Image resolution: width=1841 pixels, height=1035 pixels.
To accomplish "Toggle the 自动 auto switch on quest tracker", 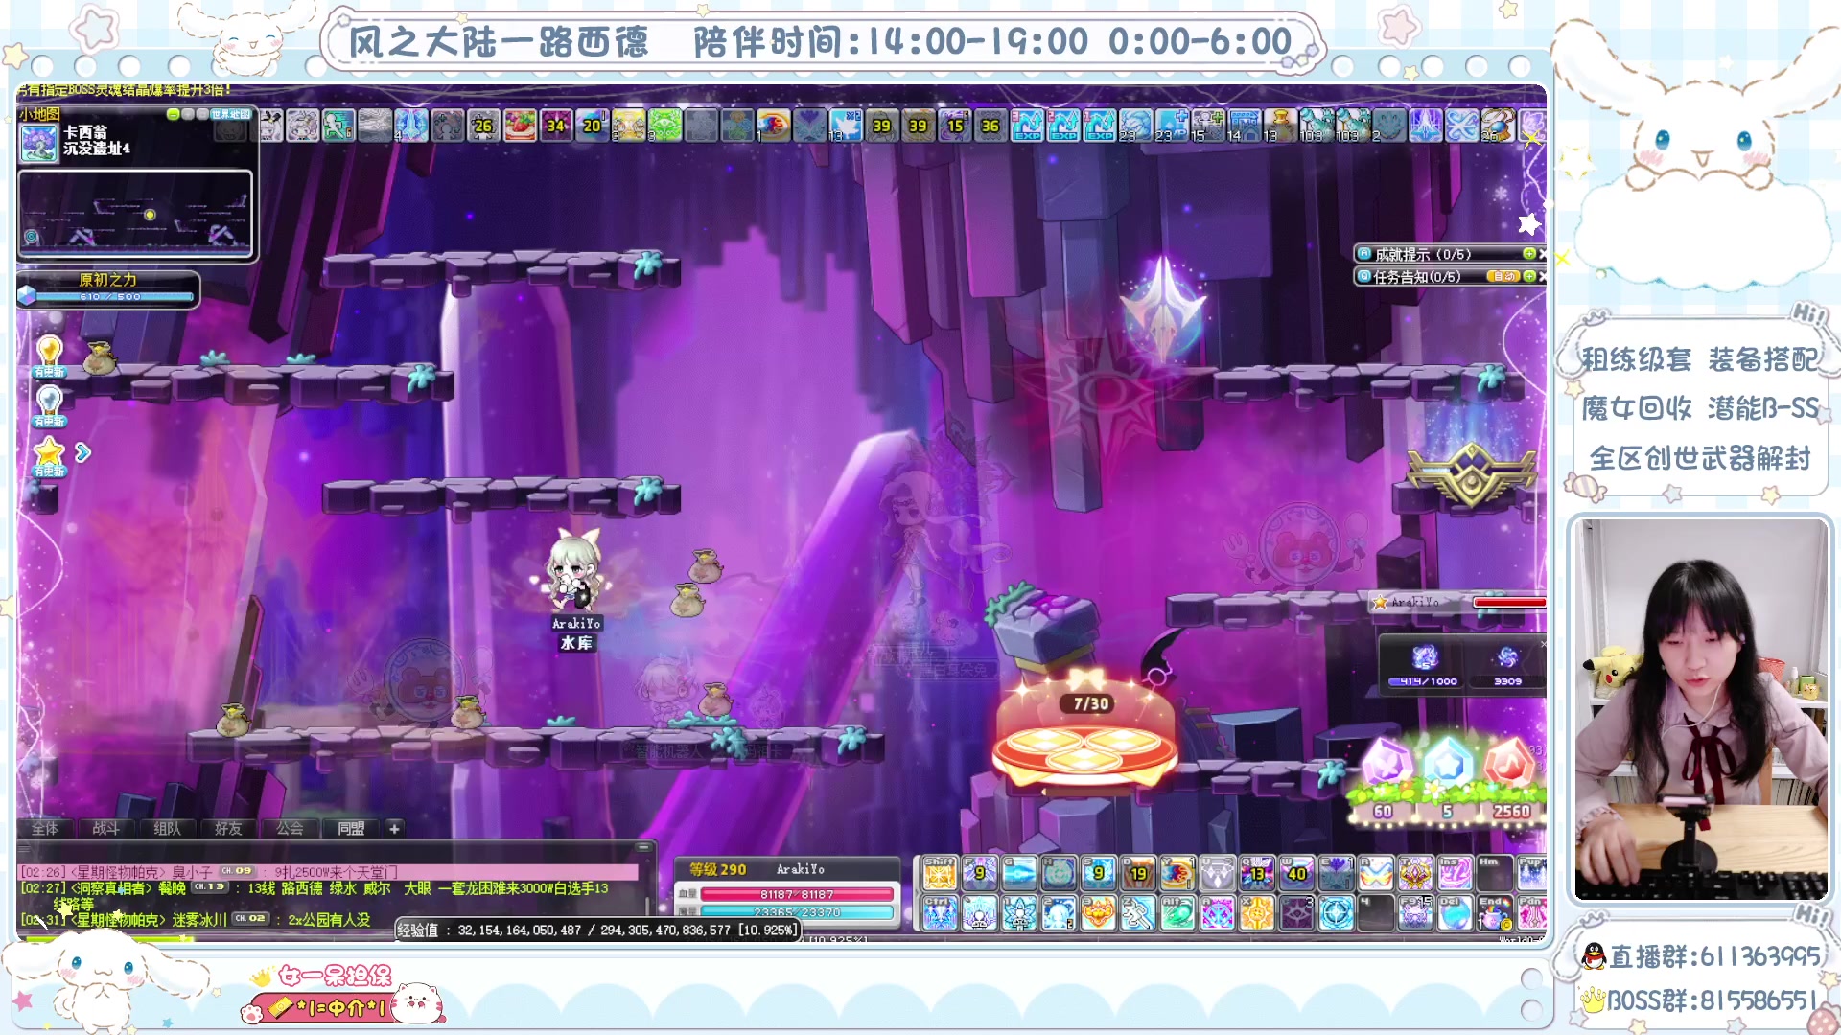I will pyautogui.click(x=1503, y=276).
